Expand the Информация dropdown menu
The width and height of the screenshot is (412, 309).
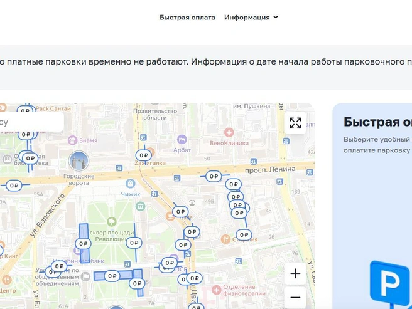point(251,18)
